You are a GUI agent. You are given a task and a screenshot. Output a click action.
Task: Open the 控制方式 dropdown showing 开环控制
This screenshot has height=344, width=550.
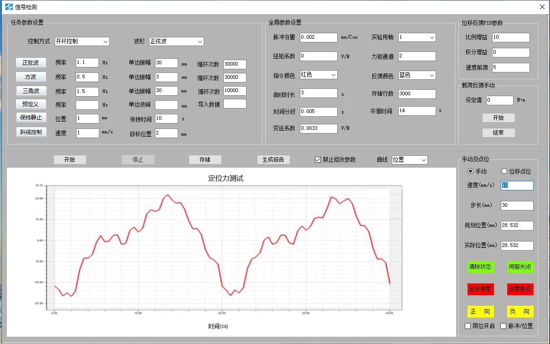(82, 41)
